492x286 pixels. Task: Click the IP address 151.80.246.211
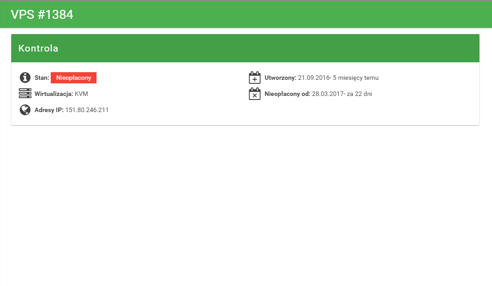pos(87,110)
